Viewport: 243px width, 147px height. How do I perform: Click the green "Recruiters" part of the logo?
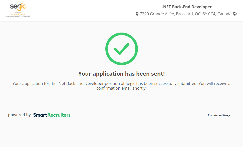click(x=59, y=115)
